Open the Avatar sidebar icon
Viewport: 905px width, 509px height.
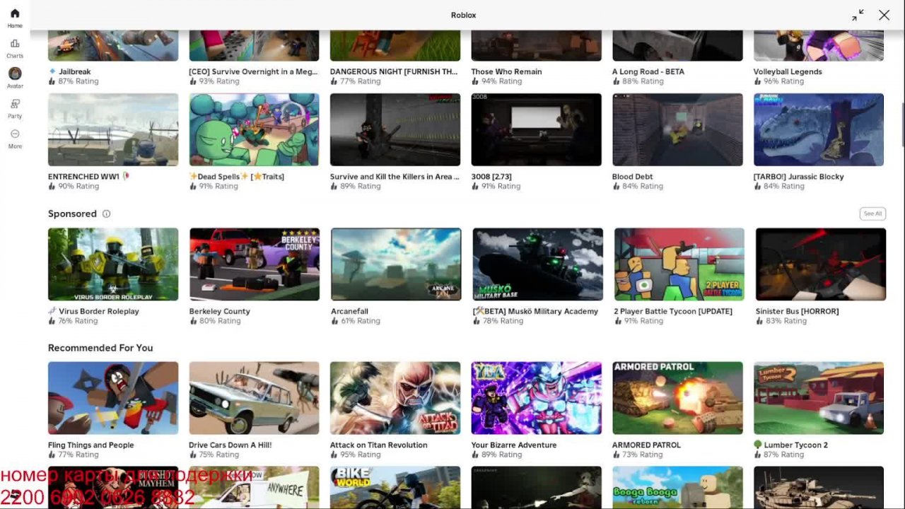(15, 74)
